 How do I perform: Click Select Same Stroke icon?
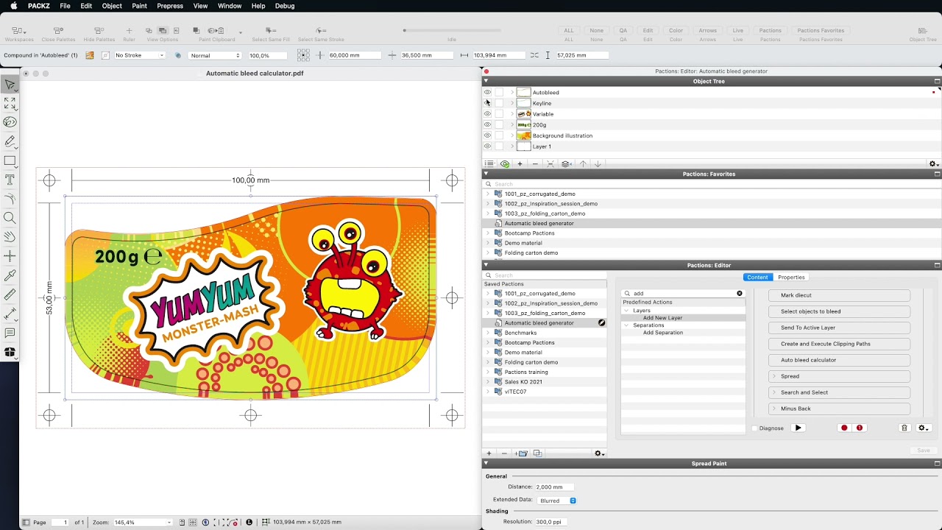321,31
